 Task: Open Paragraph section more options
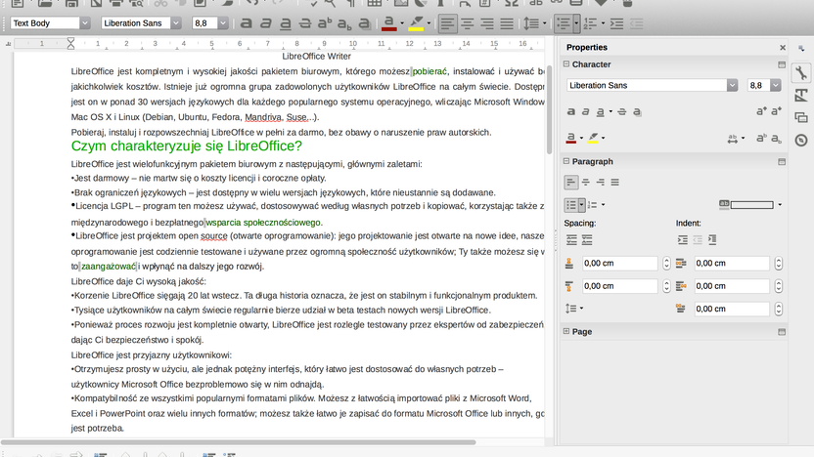coord(782,162)
